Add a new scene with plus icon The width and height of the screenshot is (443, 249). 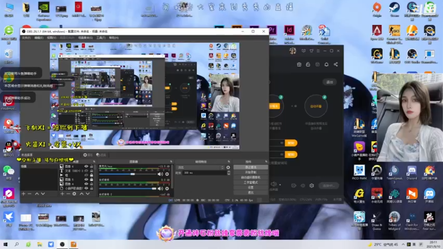[24, 194]
